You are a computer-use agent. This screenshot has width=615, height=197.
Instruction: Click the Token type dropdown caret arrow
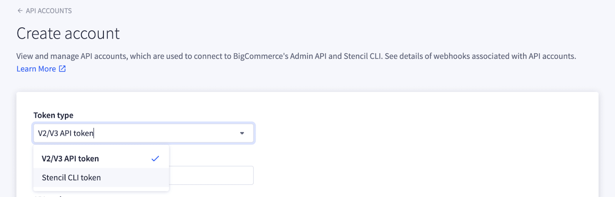click(x=242, y=133)
